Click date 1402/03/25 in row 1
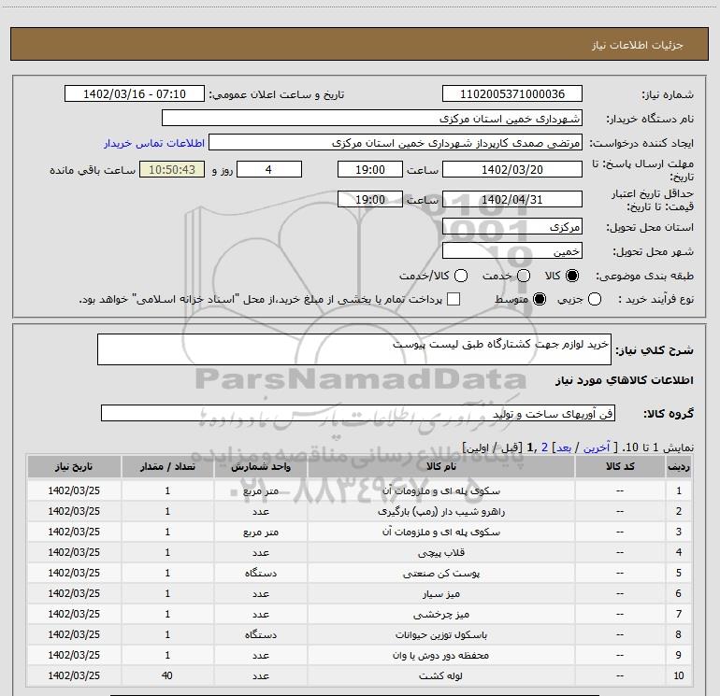Image resolution: width=720 pixels, height=696 pixels. point(74,490)
